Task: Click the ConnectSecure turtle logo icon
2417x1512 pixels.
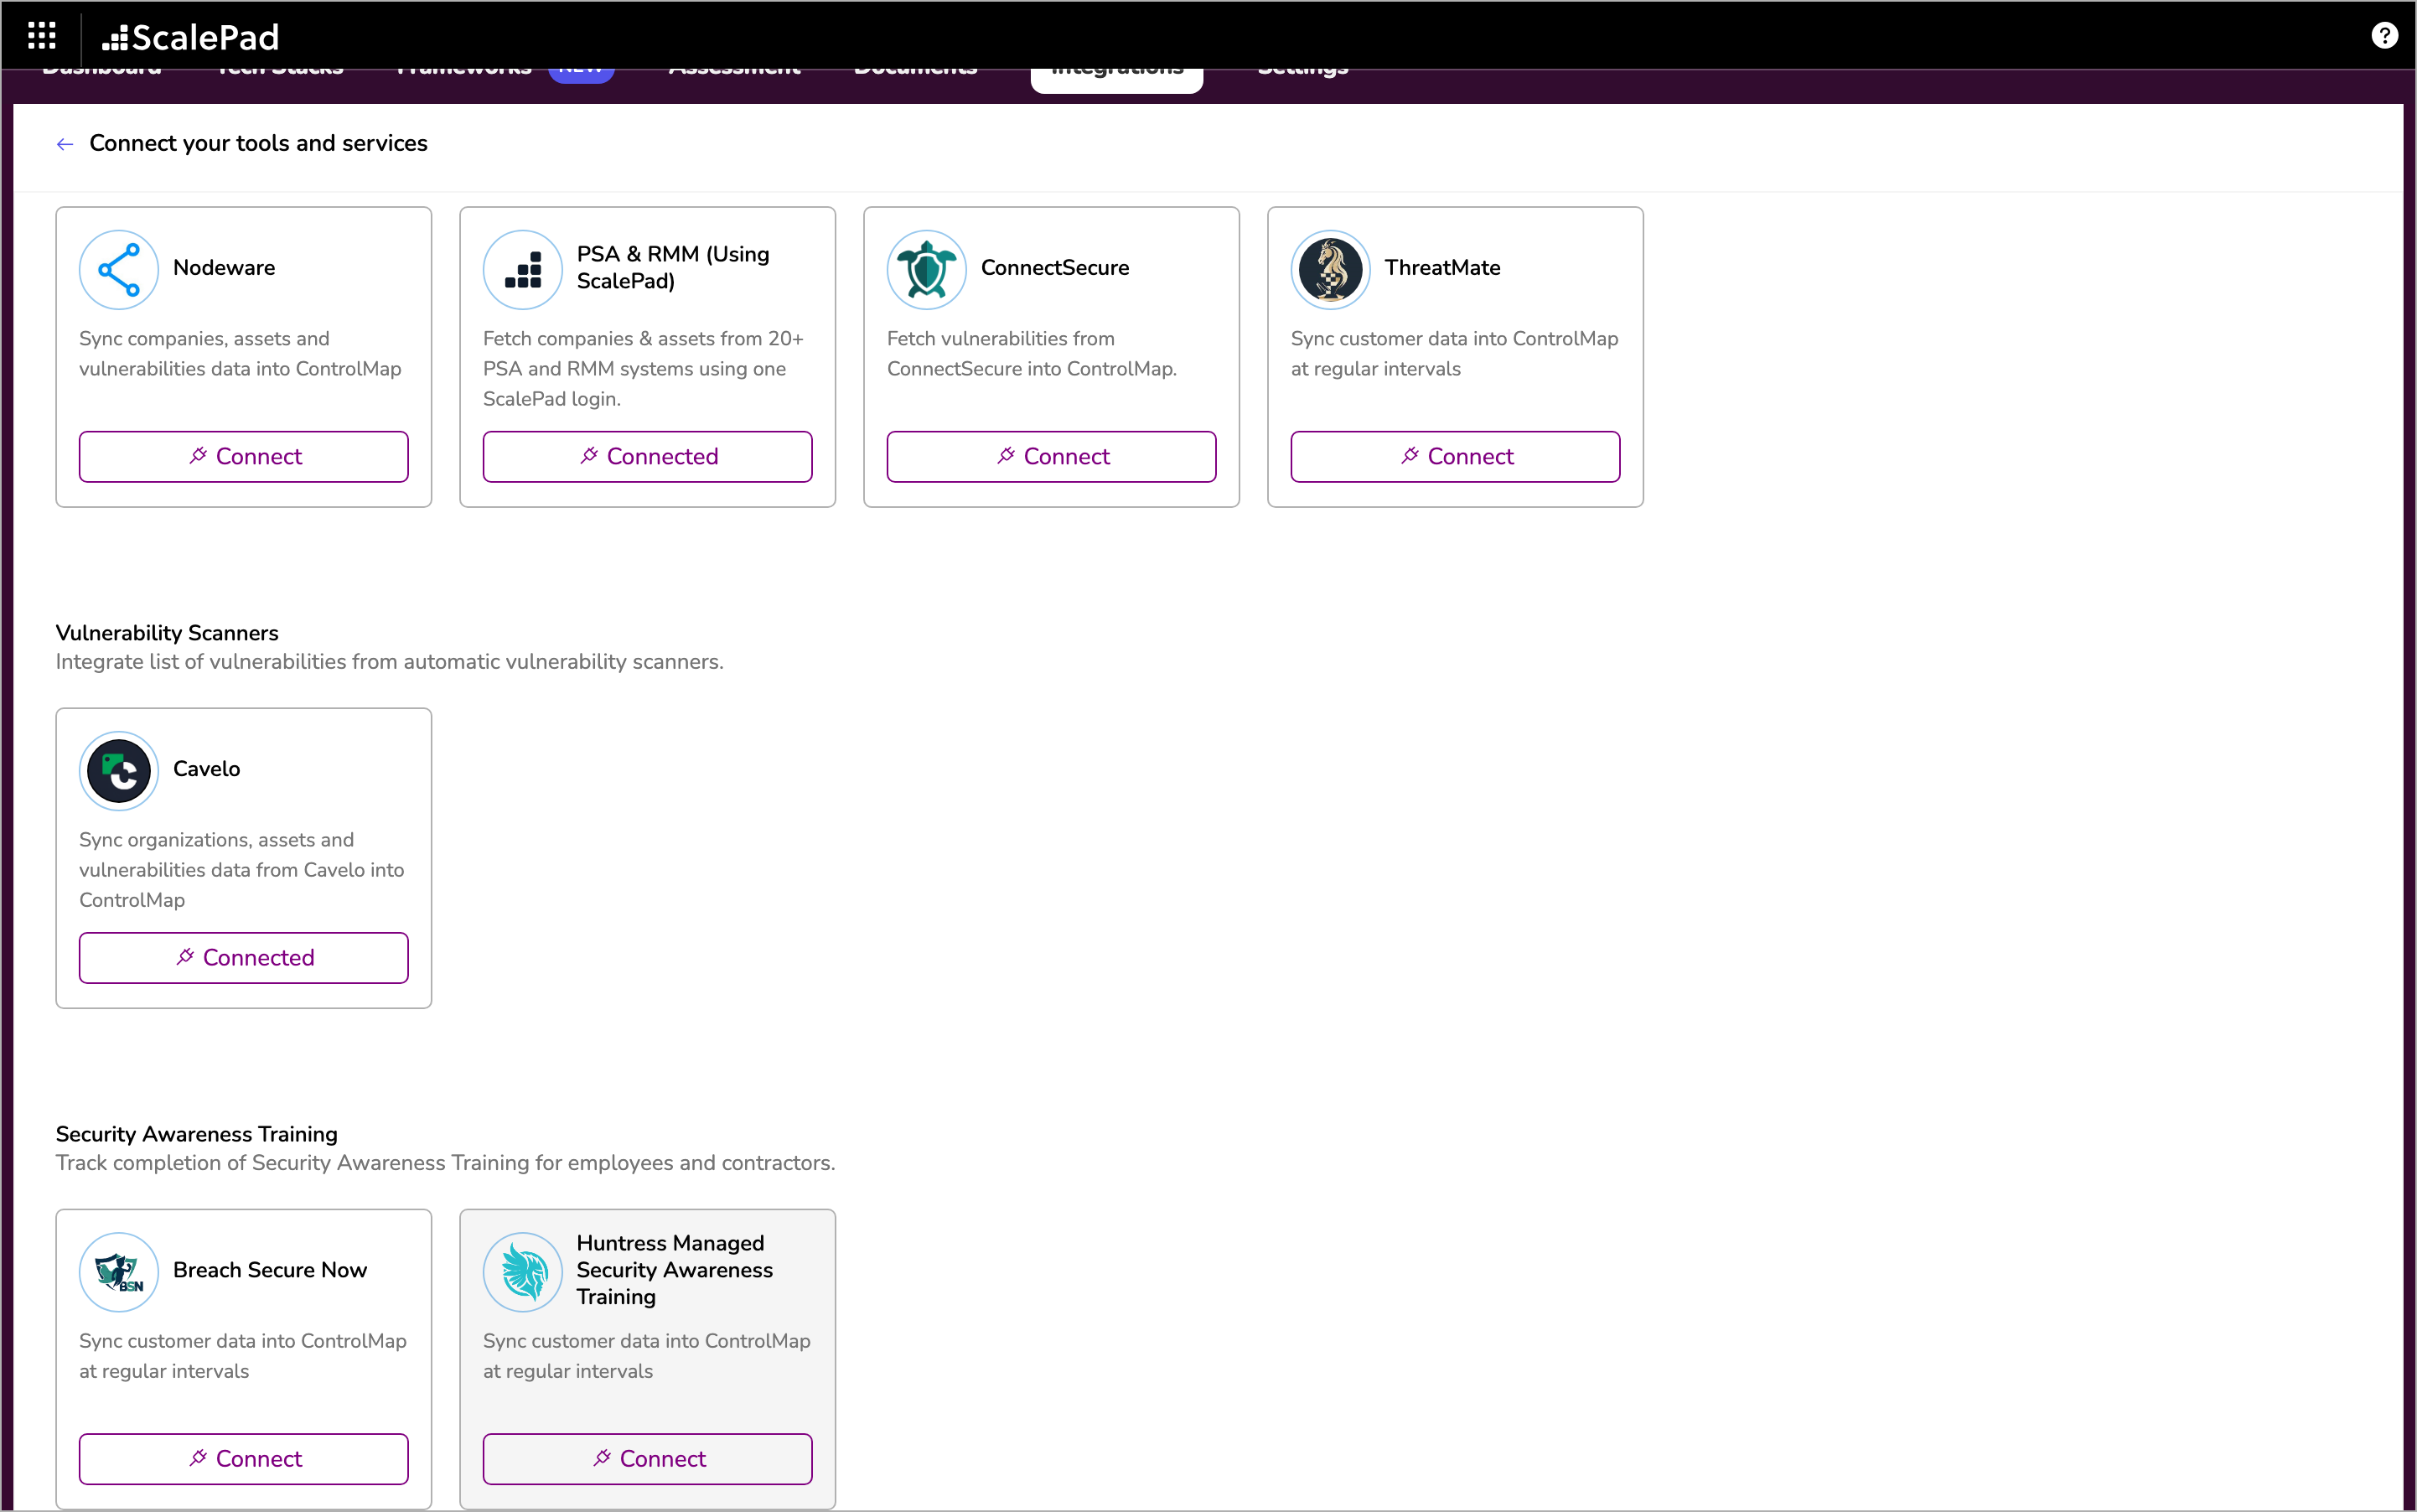Action: (927, 269)
